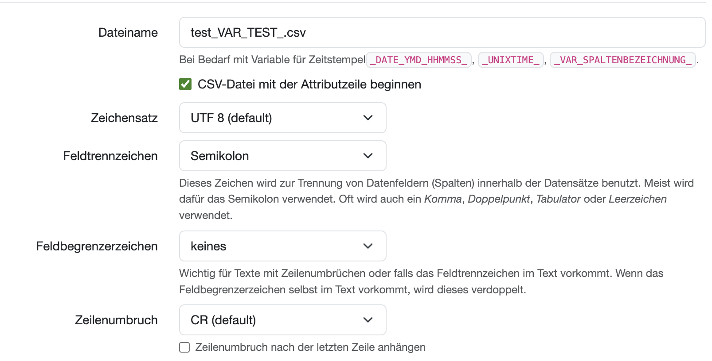Click the 'Feldtrennzeichen' field label
The image size is (712, 361).
[x=110, y=156]
